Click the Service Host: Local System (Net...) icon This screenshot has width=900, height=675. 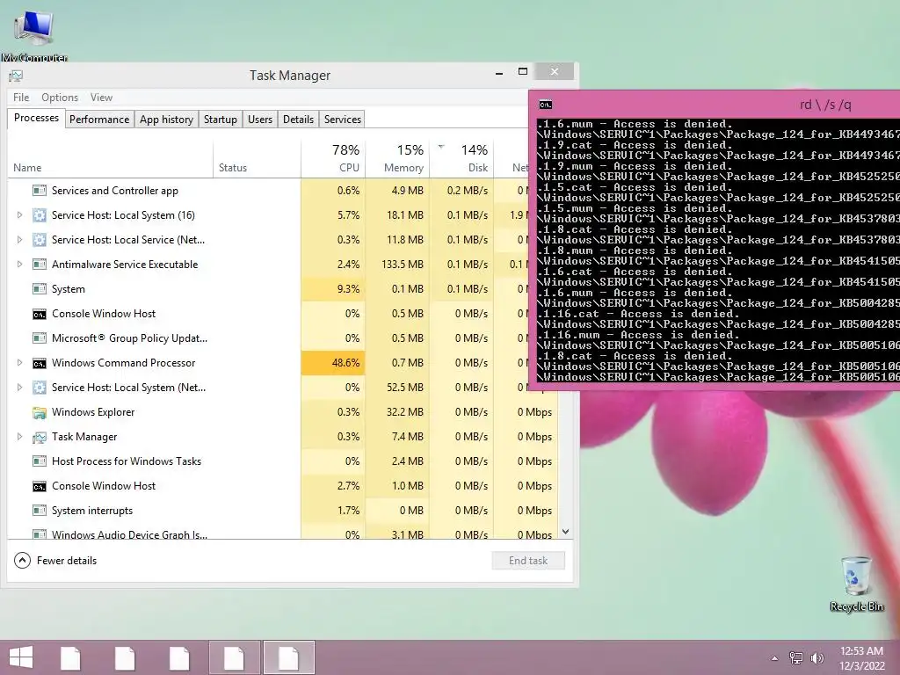tap(39, 388)
